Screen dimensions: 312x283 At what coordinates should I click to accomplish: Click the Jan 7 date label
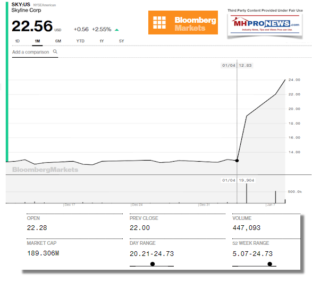tap(271, 205)
